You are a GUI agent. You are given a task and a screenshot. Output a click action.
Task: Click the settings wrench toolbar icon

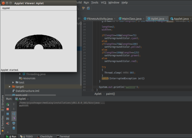[x=84, y=8]
